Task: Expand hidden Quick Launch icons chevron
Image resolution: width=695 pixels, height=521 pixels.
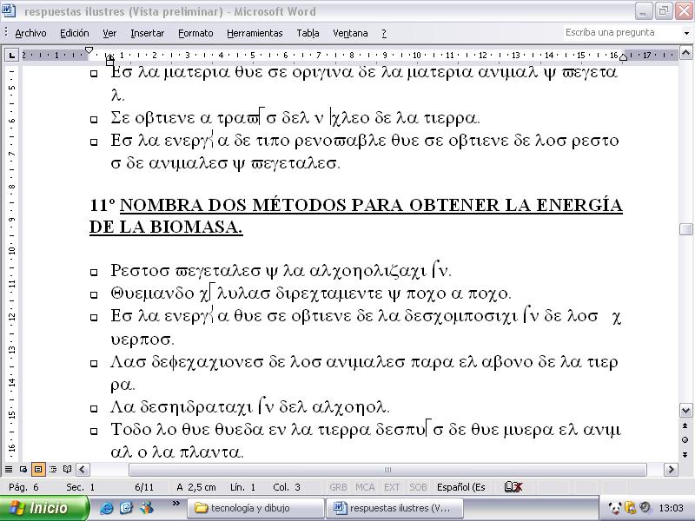Action: [176, 504]
